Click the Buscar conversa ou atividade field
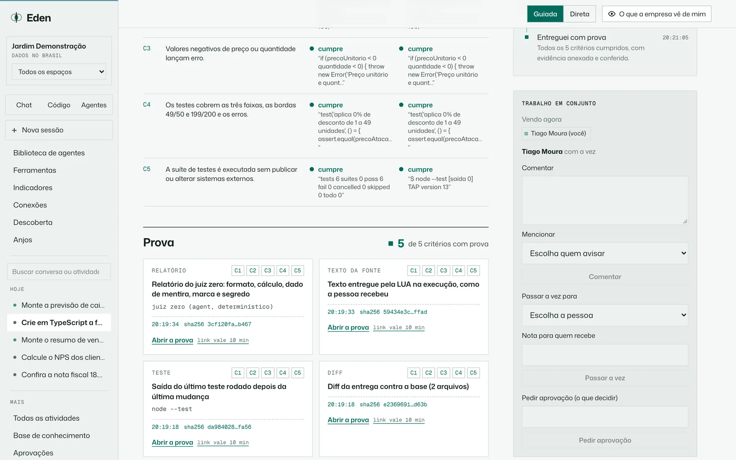 click(59, 271)
